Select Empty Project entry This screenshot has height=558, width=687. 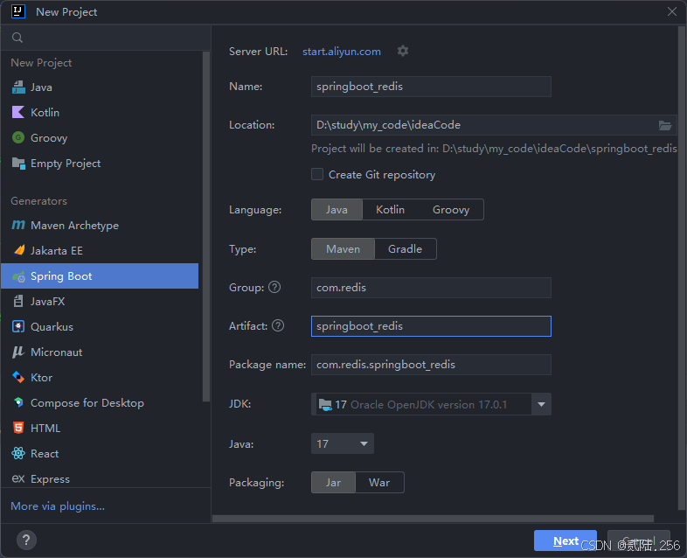(x=100, y=164)
